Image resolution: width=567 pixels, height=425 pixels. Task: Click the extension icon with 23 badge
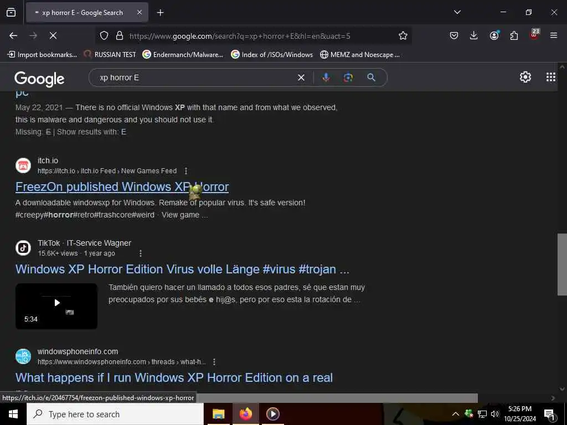pyautogui.click(x=534, y=35)
